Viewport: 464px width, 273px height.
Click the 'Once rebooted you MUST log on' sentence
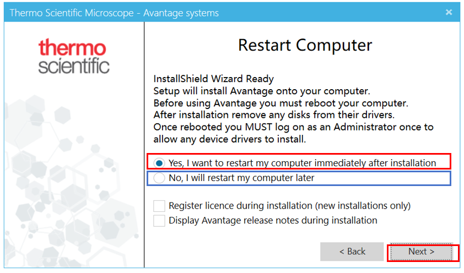[x=293, y=133]
